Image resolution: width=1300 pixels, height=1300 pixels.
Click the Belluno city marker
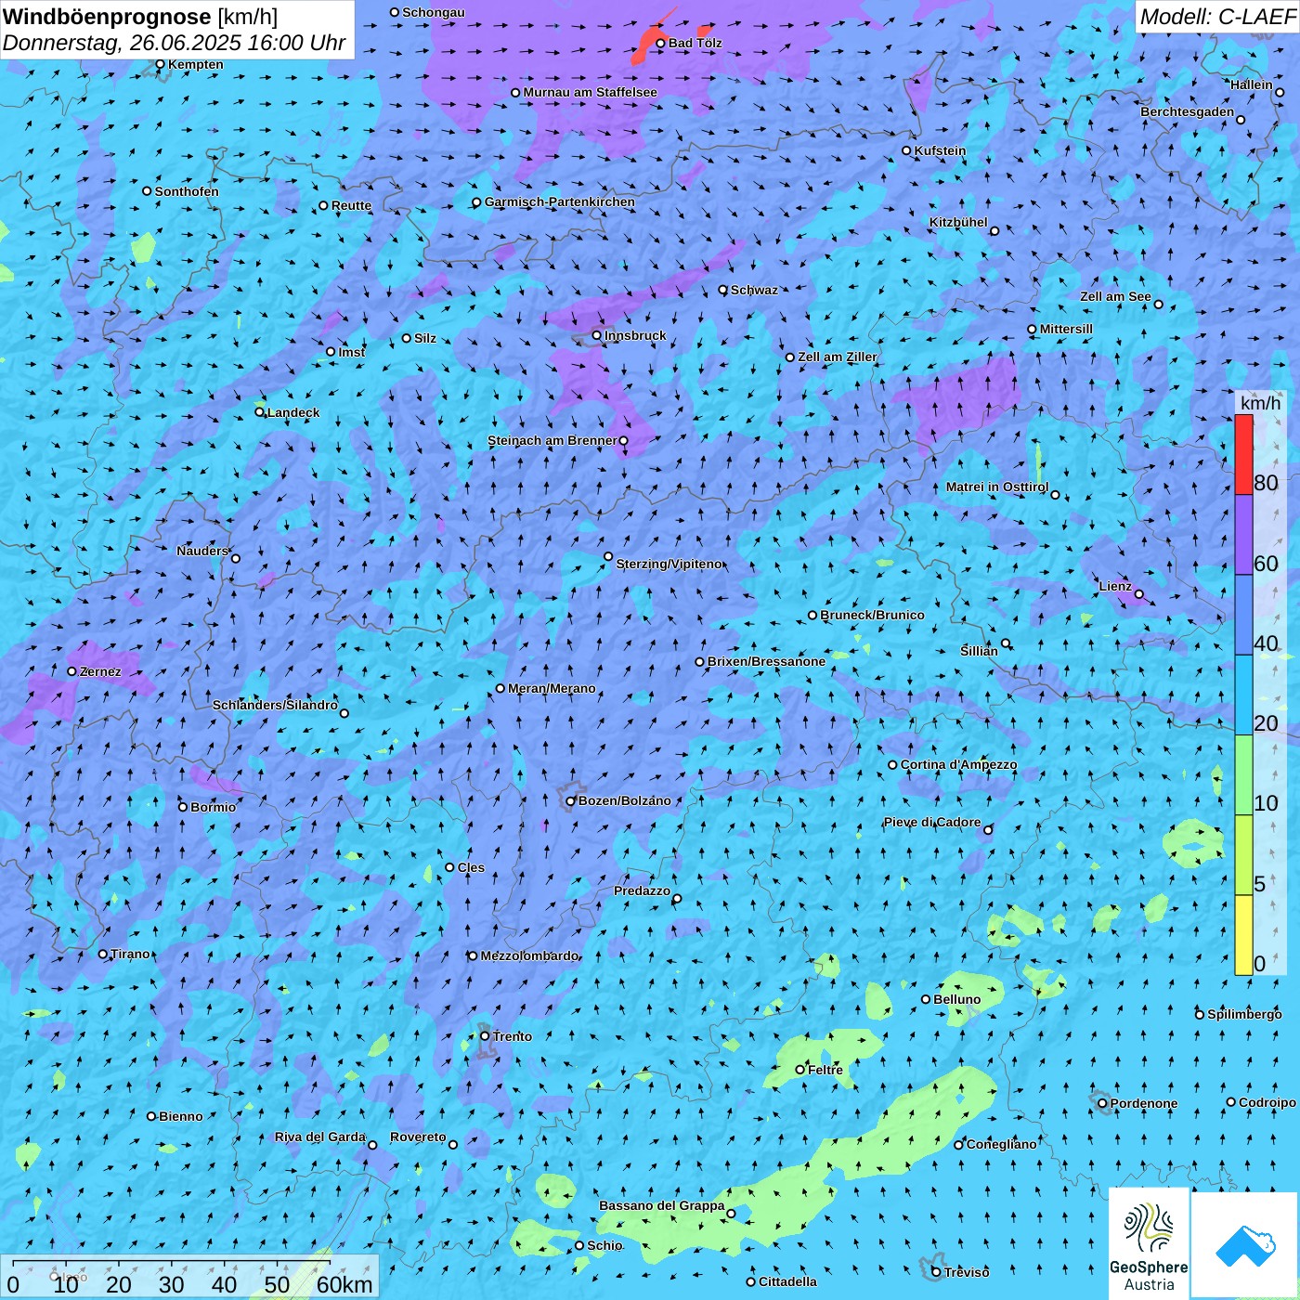pos(926,999)
